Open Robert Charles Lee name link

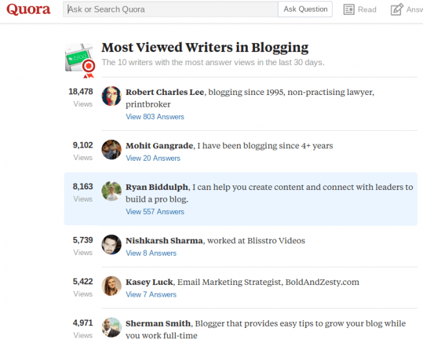coord(165,92)
